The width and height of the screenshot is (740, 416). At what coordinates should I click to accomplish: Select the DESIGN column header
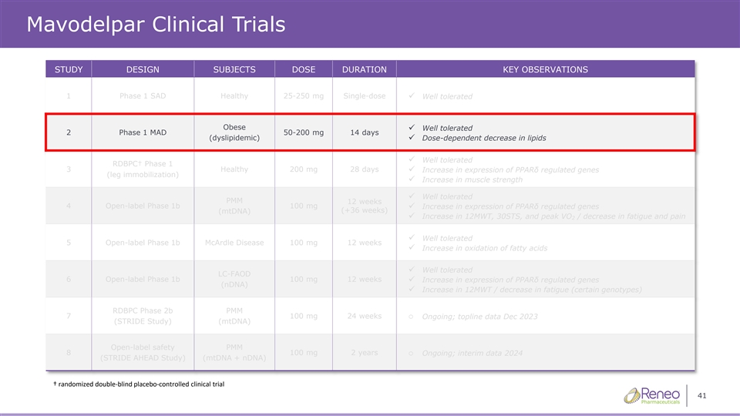click(143, 69)
